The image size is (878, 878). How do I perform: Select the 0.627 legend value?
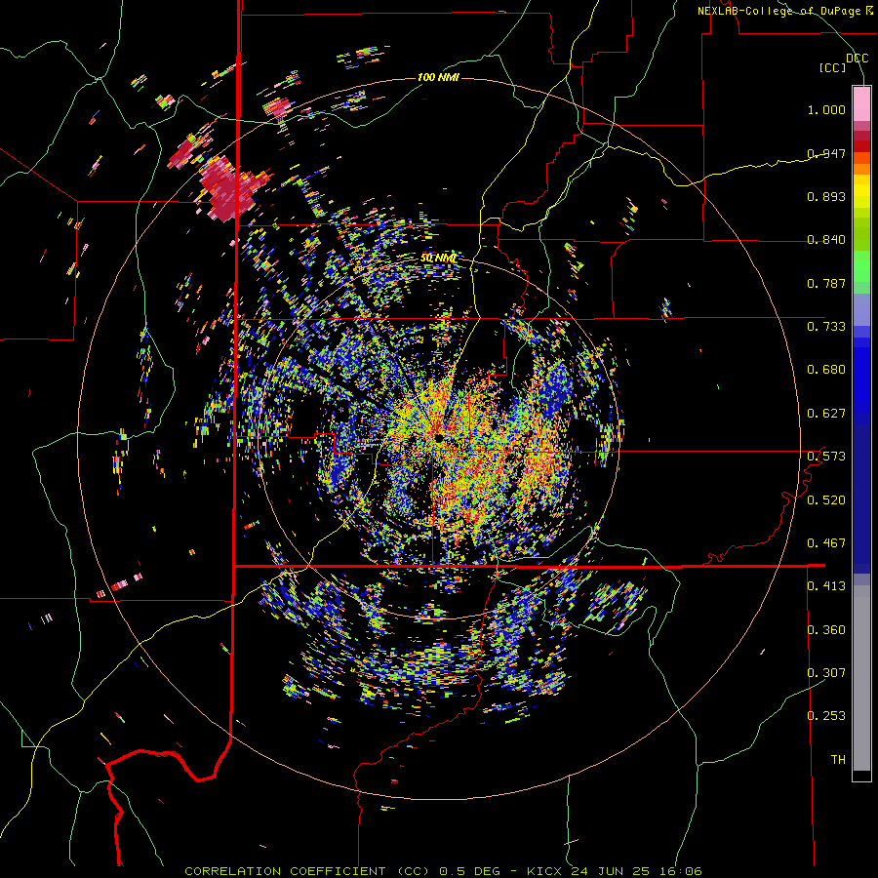pos(826,414)
